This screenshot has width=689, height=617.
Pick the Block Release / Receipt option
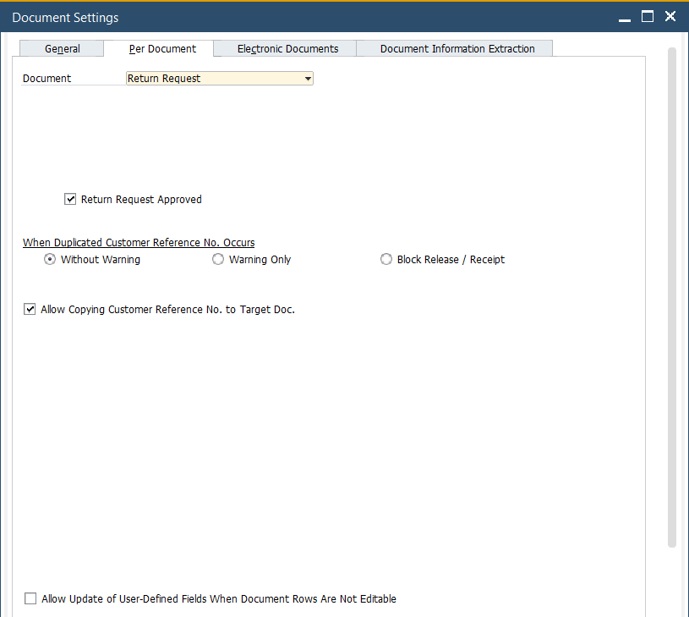[386, 260]
